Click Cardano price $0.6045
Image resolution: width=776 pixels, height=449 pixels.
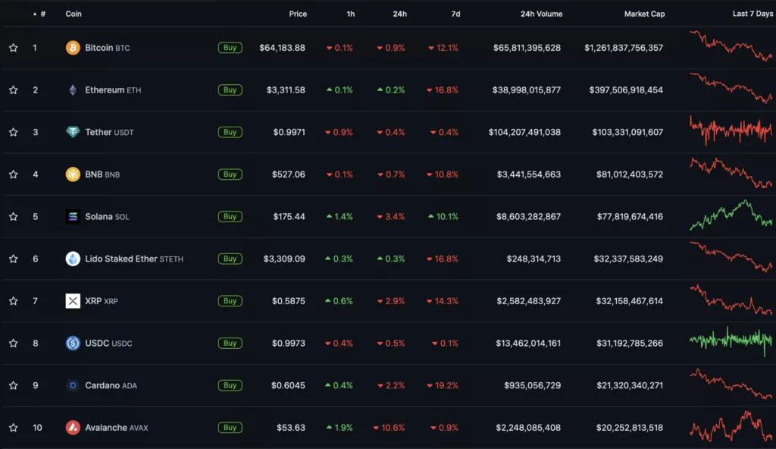click(x=288, y=385)
